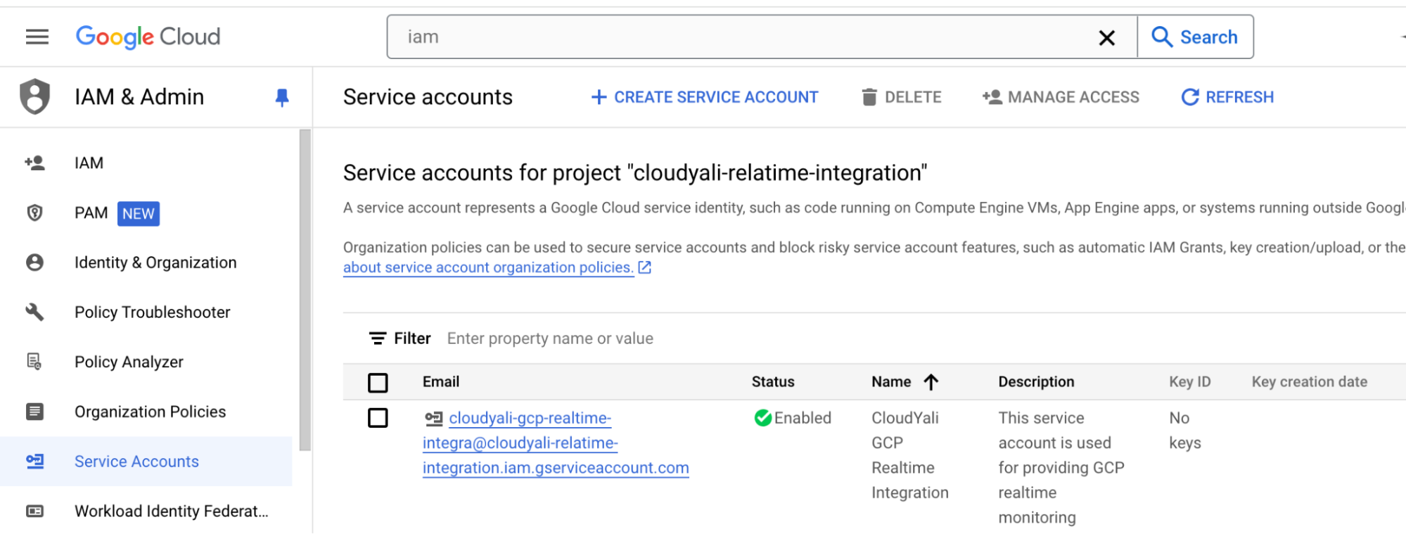Open Organization Policies page
The height and width of the screenshot is (534, 1406).
pos(151,412)
